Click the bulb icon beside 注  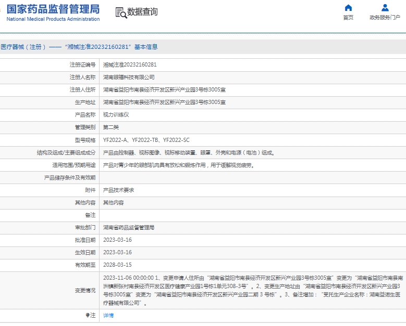(88, 315)
